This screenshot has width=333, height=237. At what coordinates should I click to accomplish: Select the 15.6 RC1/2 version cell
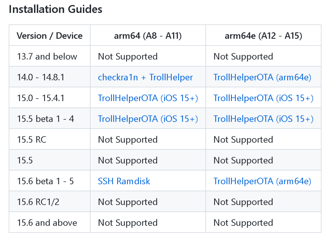[x=38, y=202]
